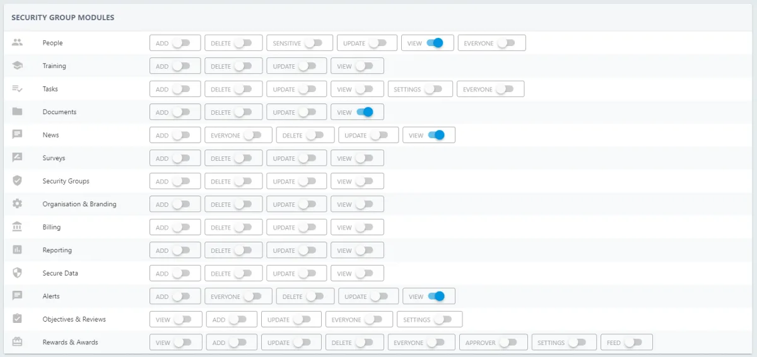Click the News chat bubble icon

coord(17,135)
